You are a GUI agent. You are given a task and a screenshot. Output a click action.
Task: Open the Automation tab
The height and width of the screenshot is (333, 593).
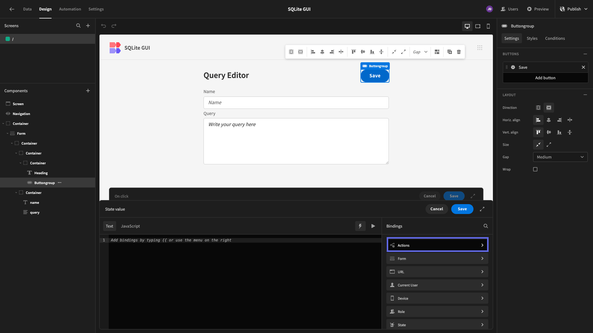[x=70, y=9]
